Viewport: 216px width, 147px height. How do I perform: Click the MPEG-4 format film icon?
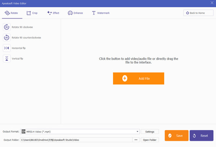click(23, 131)
